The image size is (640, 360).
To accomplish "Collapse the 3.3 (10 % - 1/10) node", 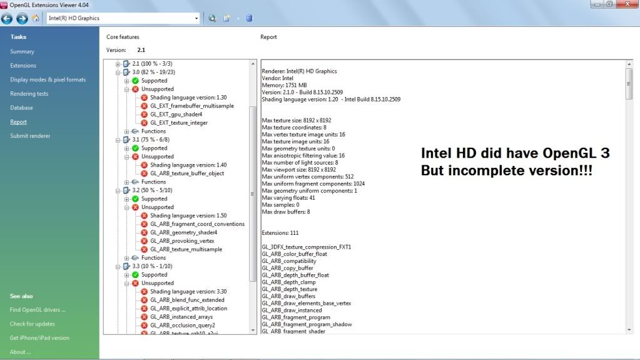I will 118,267.
